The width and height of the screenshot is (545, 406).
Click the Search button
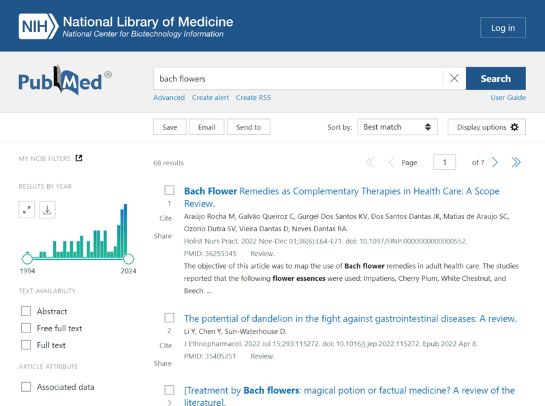[x=496, y=78]
